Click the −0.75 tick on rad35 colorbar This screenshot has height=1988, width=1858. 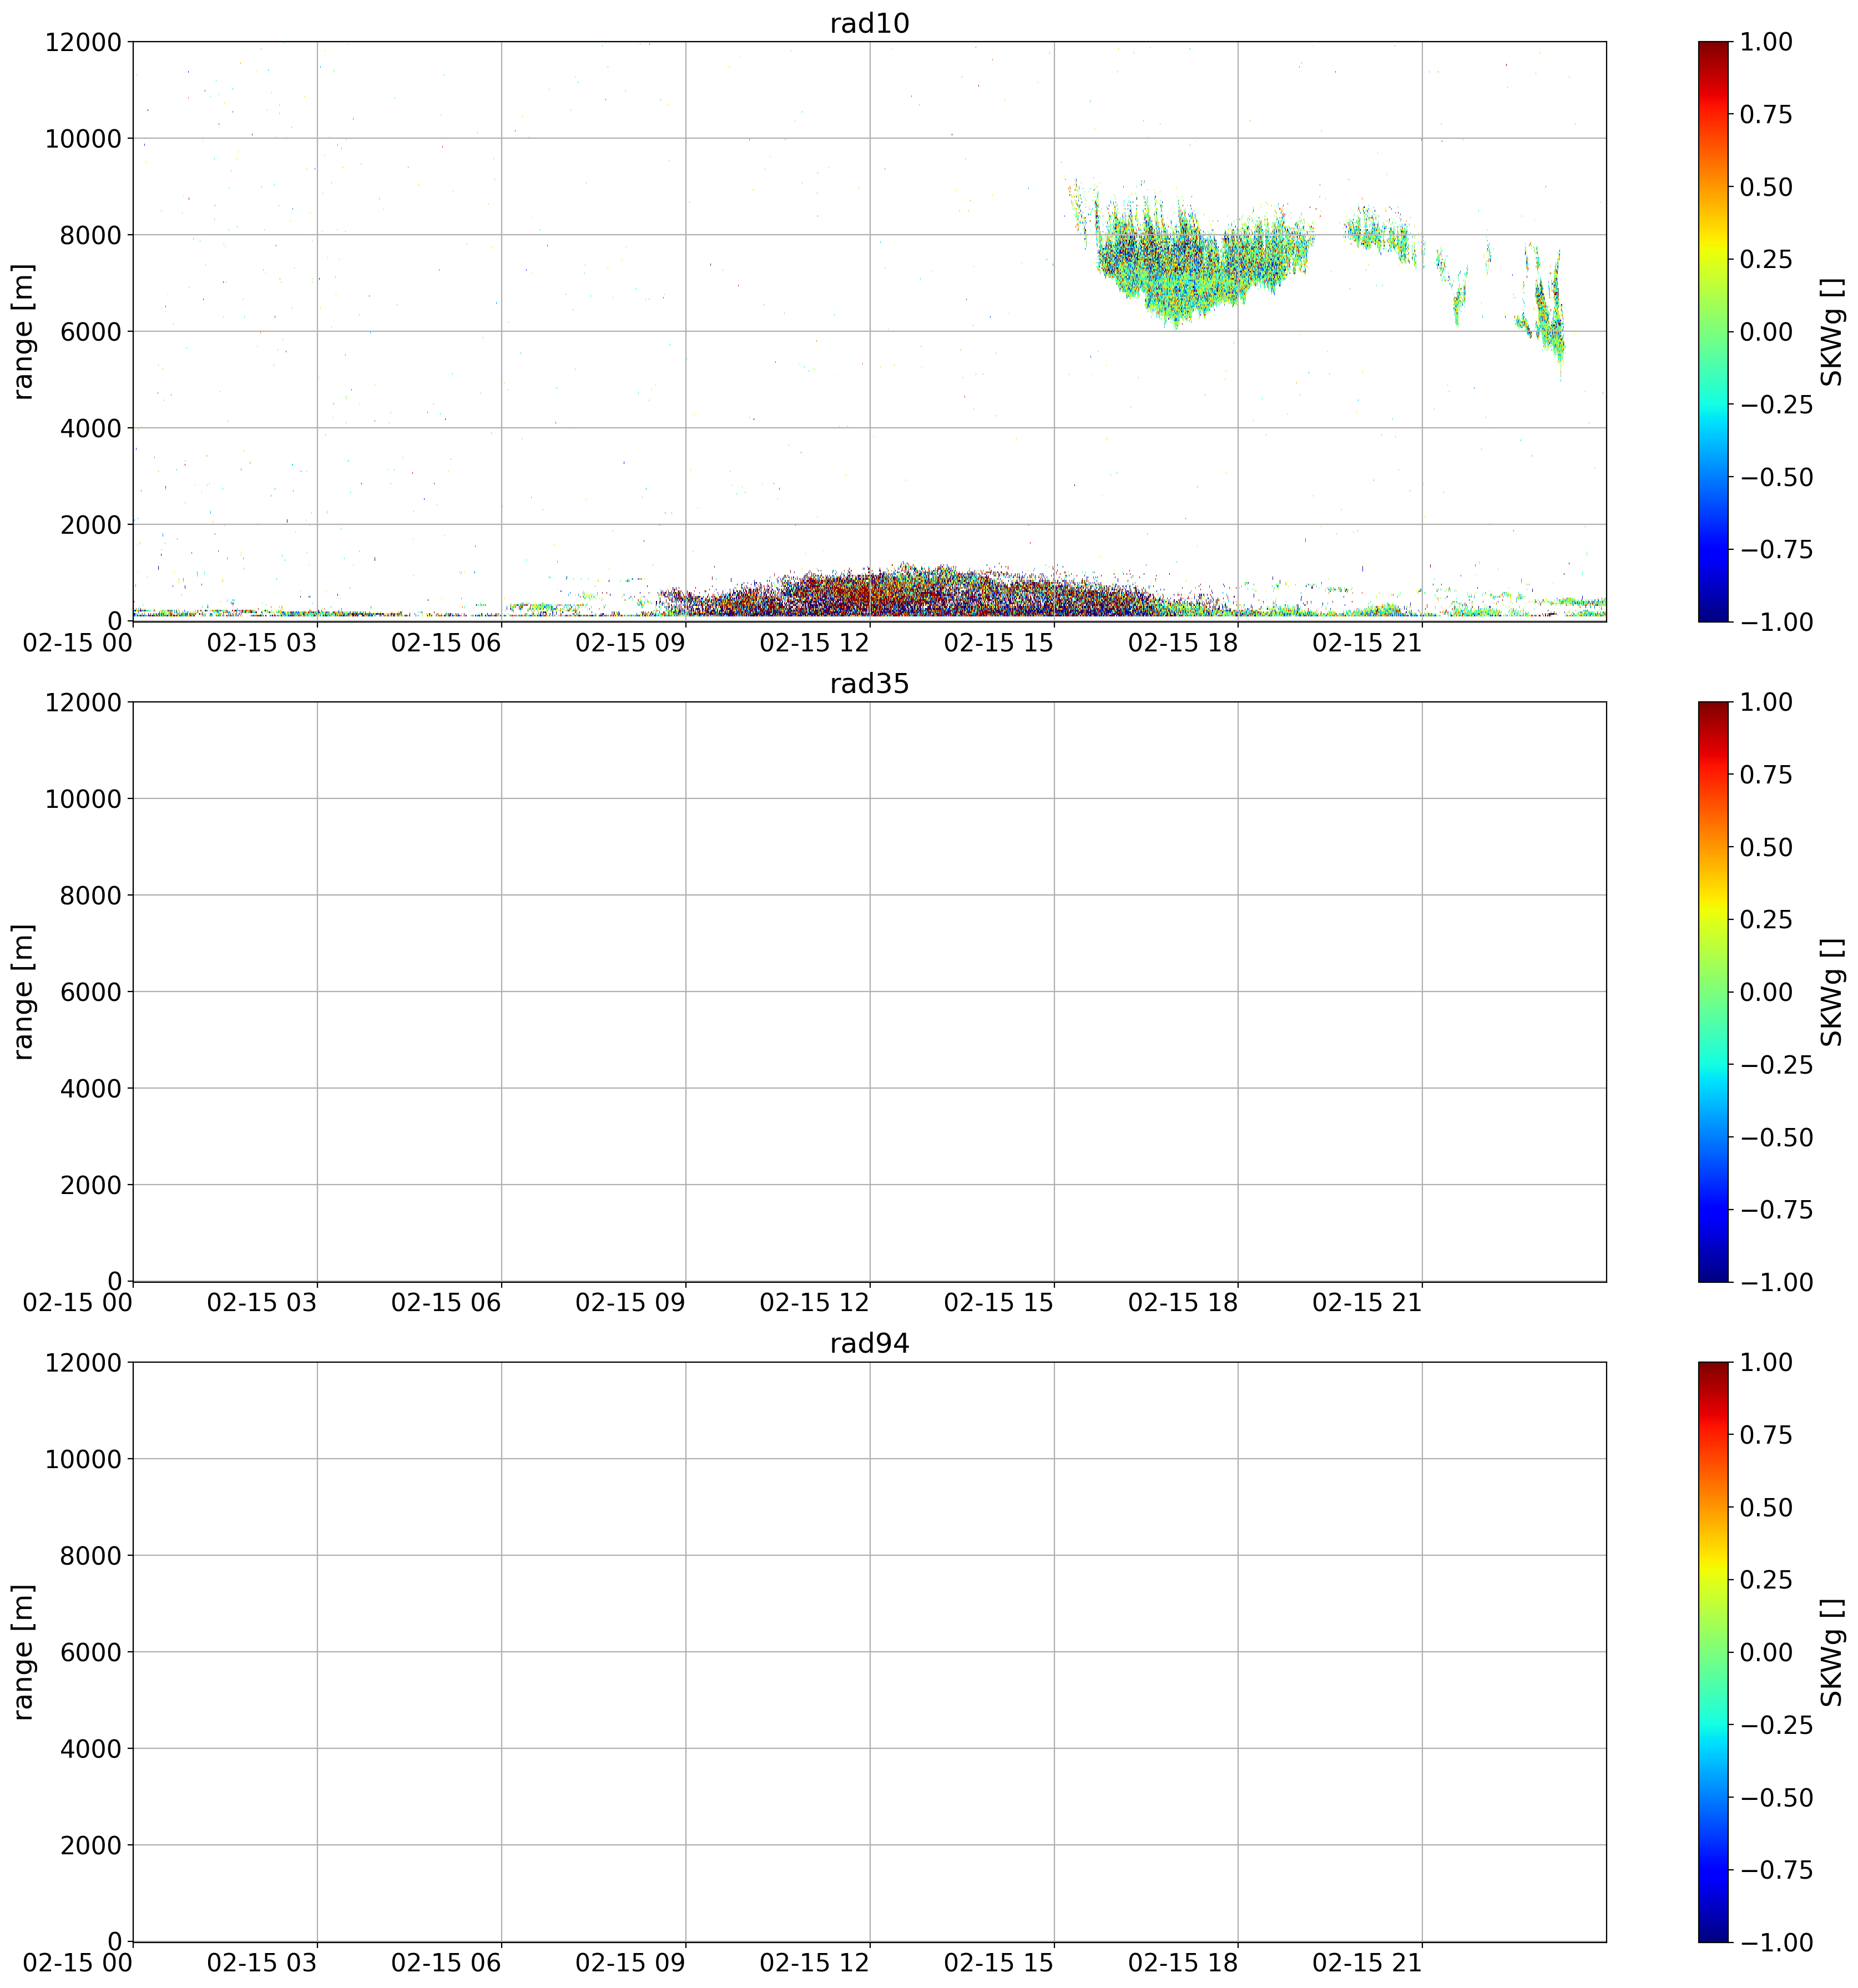pos(1776,1209)
